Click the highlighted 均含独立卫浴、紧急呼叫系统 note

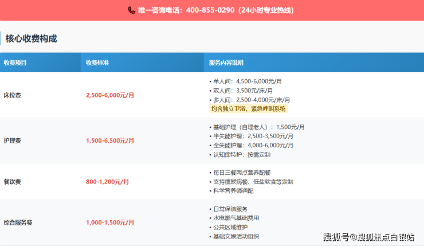tap(248, 108)
